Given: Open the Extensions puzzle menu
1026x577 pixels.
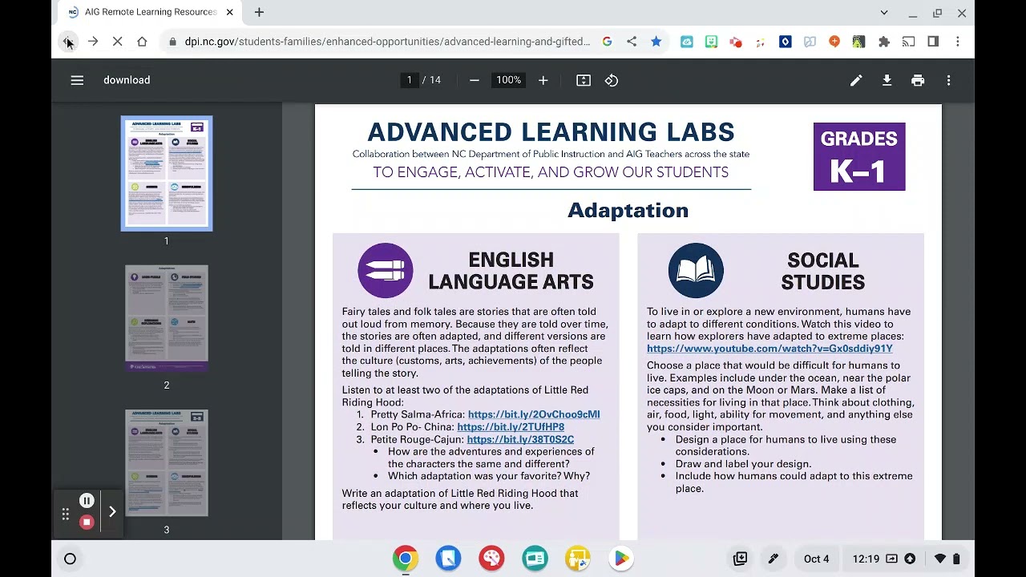Looking at the screenshot, I should pyautogui.click(x=884, y=42).
